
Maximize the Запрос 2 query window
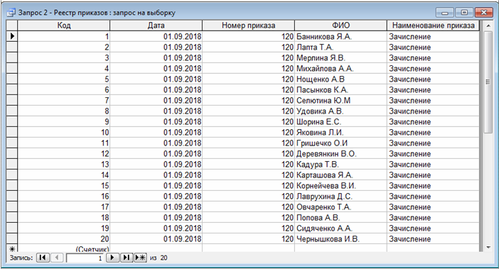tap(464, 12)
